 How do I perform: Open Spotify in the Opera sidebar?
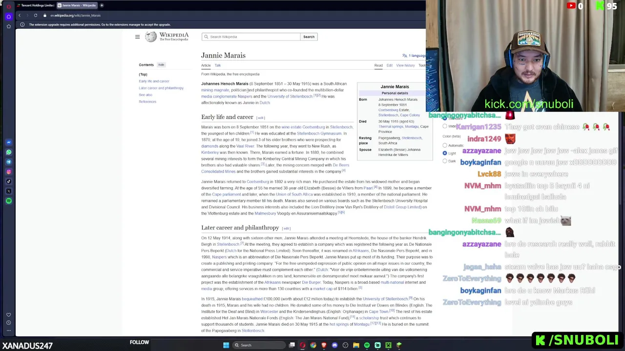pyautogui.click(x=9, y=201)
